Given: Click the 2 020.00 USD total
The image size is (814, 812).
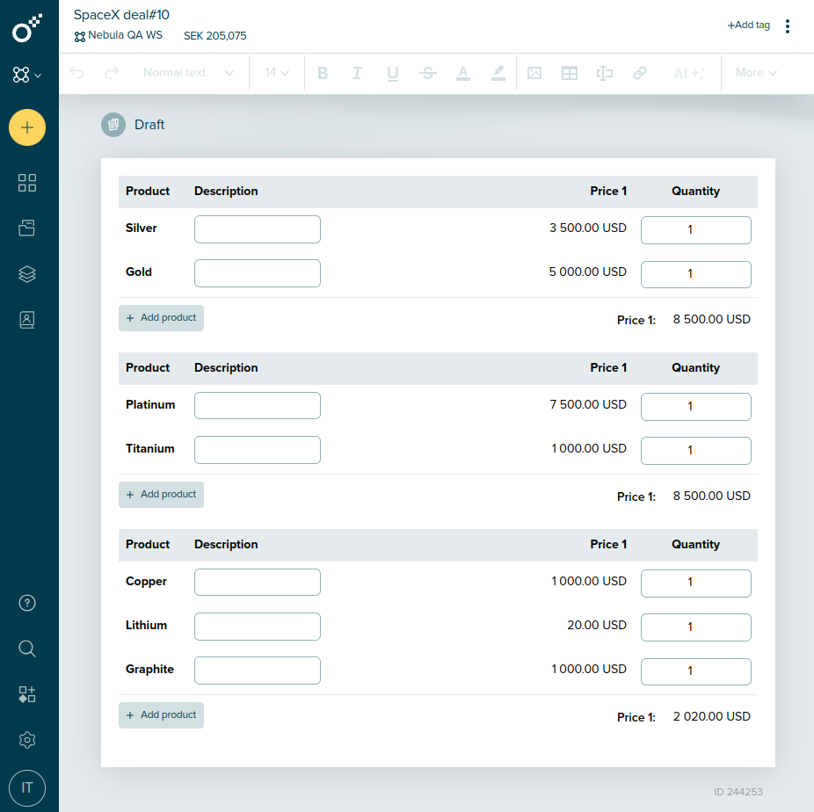Looking at the screenshot, I should (x=711, y=716).
